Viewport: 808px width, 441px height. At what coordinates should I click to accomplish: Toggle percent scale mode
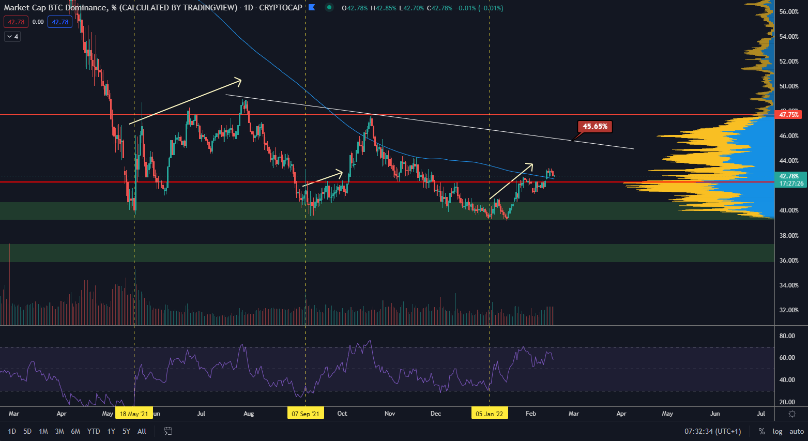761,431
